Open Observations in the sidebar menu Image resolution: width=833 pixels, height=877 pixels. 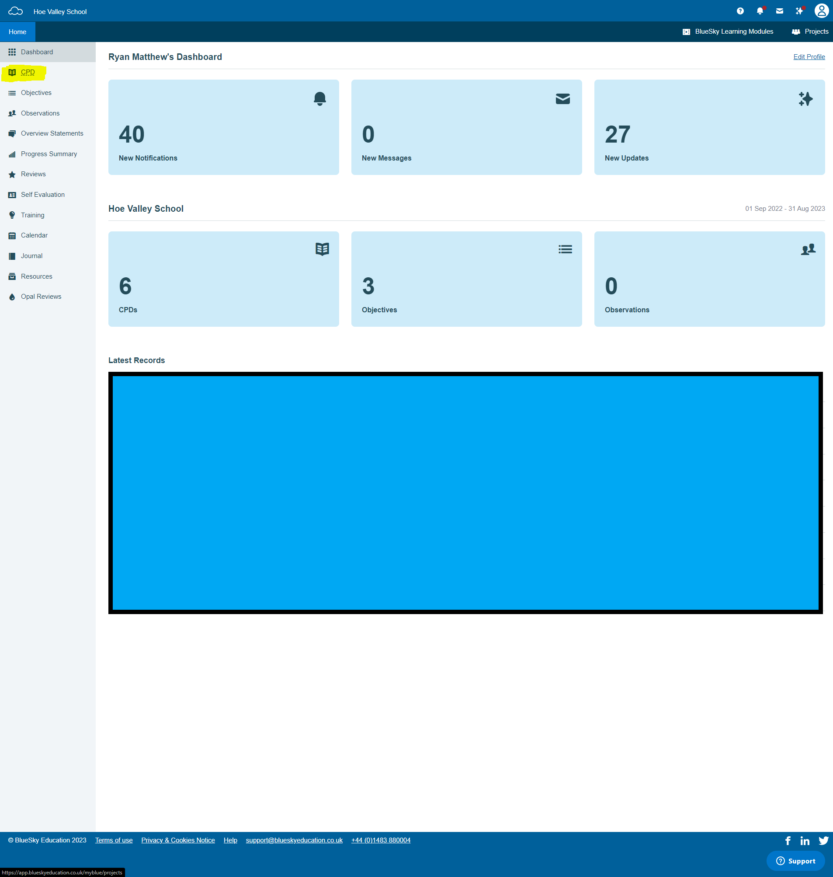click(48, 113)
